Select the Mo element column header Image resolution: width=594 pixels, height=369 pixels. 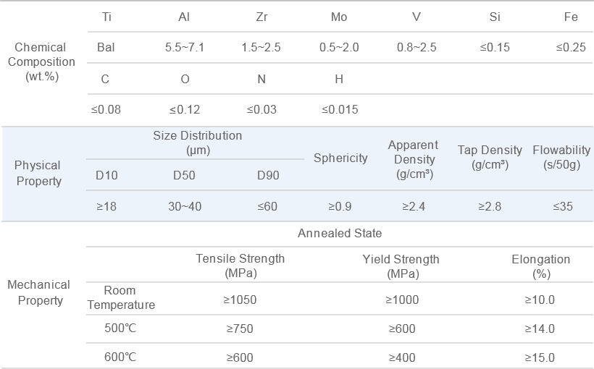click(x=338, y=17)
